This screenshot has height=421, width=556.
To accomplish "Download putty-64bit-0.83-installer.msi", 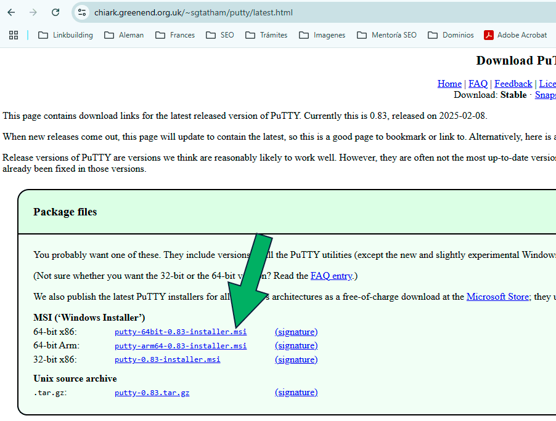I will coord(180,332).
